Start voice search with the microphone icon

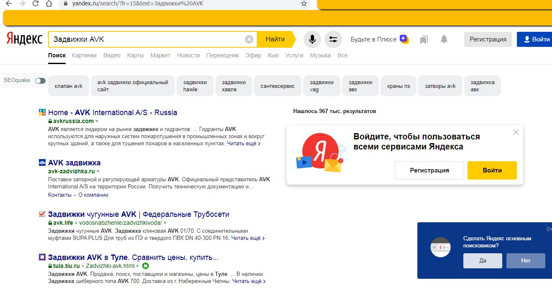point(312,39)
